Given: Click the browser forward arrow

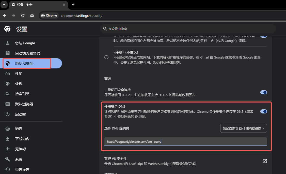Looking at the screenshot, I should coord(14,16).
